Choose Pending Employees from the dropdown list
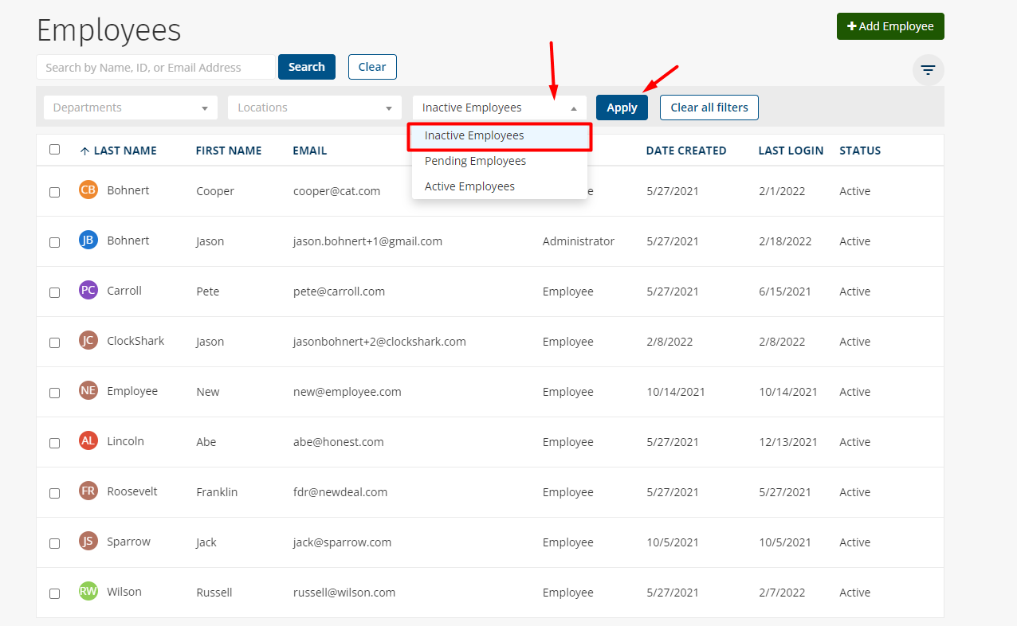 500,161
